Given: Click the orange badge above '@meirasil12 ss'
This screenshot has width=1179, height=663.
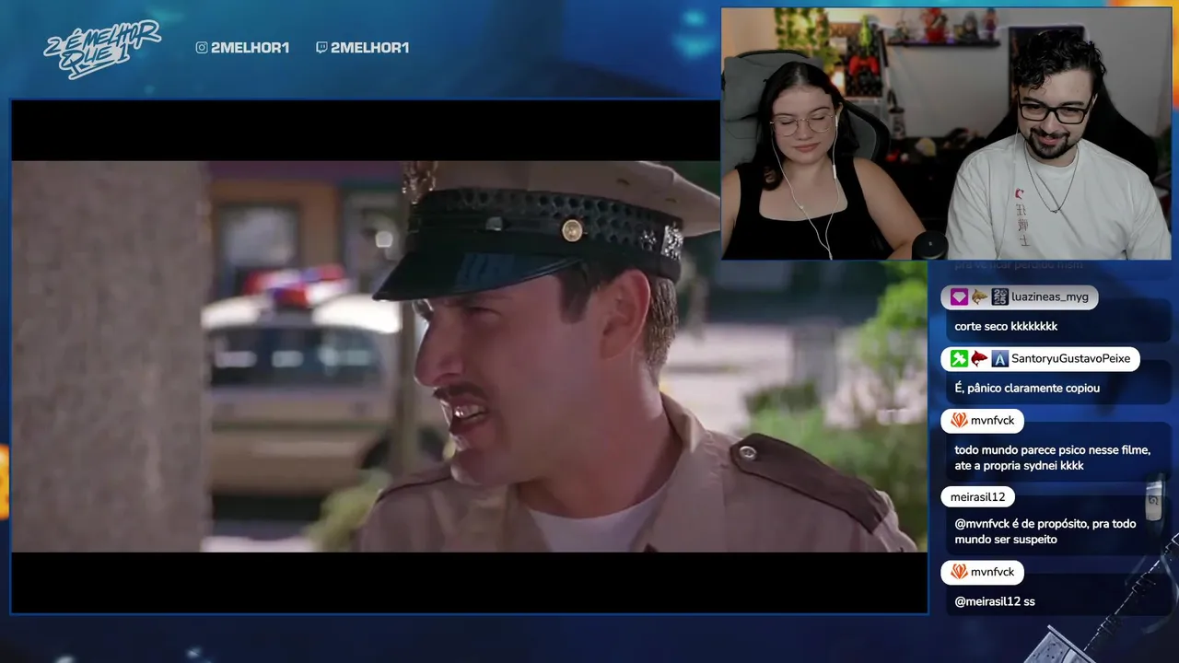Looking at the screenshot, I should coord(959,572).
